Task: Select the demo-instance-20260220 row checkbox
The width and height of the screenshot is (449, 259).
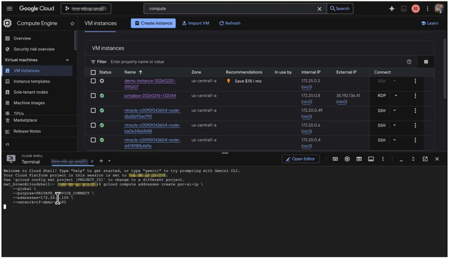Action: 93,81
